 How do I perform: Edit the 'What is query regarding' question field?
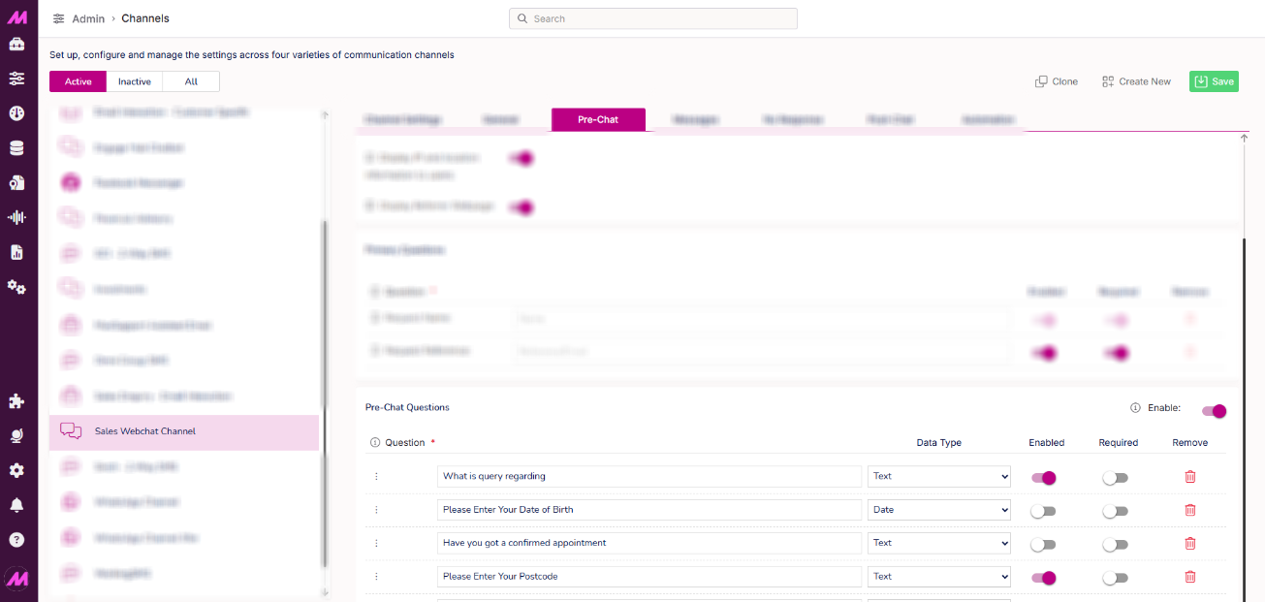click(649, 476)
